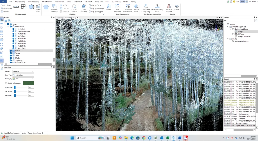Open the Display by RGB dropdown
The height and width of the screenshot is (141, 258).
click(x=23, y=79)
